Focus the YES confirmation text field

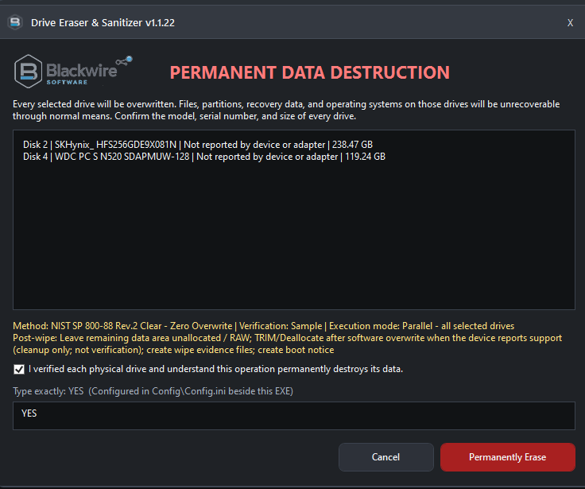[x=294, y=416]
